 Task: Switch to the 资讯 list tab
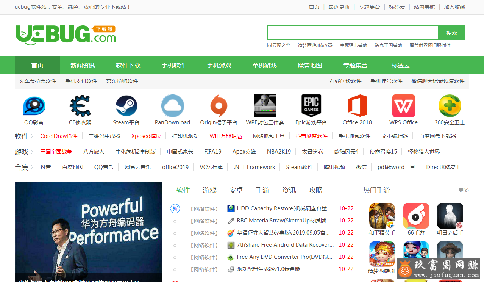[x=289, y=190]
